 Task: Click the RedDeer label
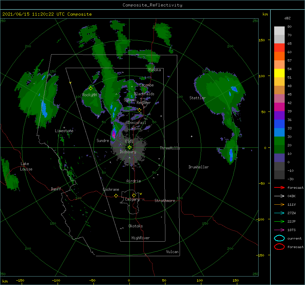(x=144, y=103)
